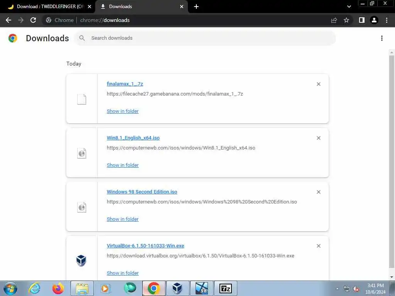
Task: Show Windows 98 Second Edition.iso in folder
Action: [123, 219]
